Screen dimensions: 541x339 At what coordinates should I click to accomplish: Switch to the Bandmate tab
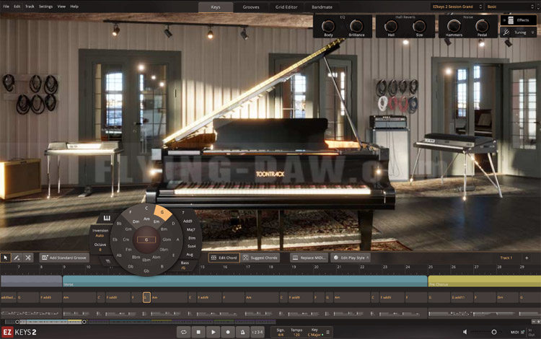coord(322,7)
